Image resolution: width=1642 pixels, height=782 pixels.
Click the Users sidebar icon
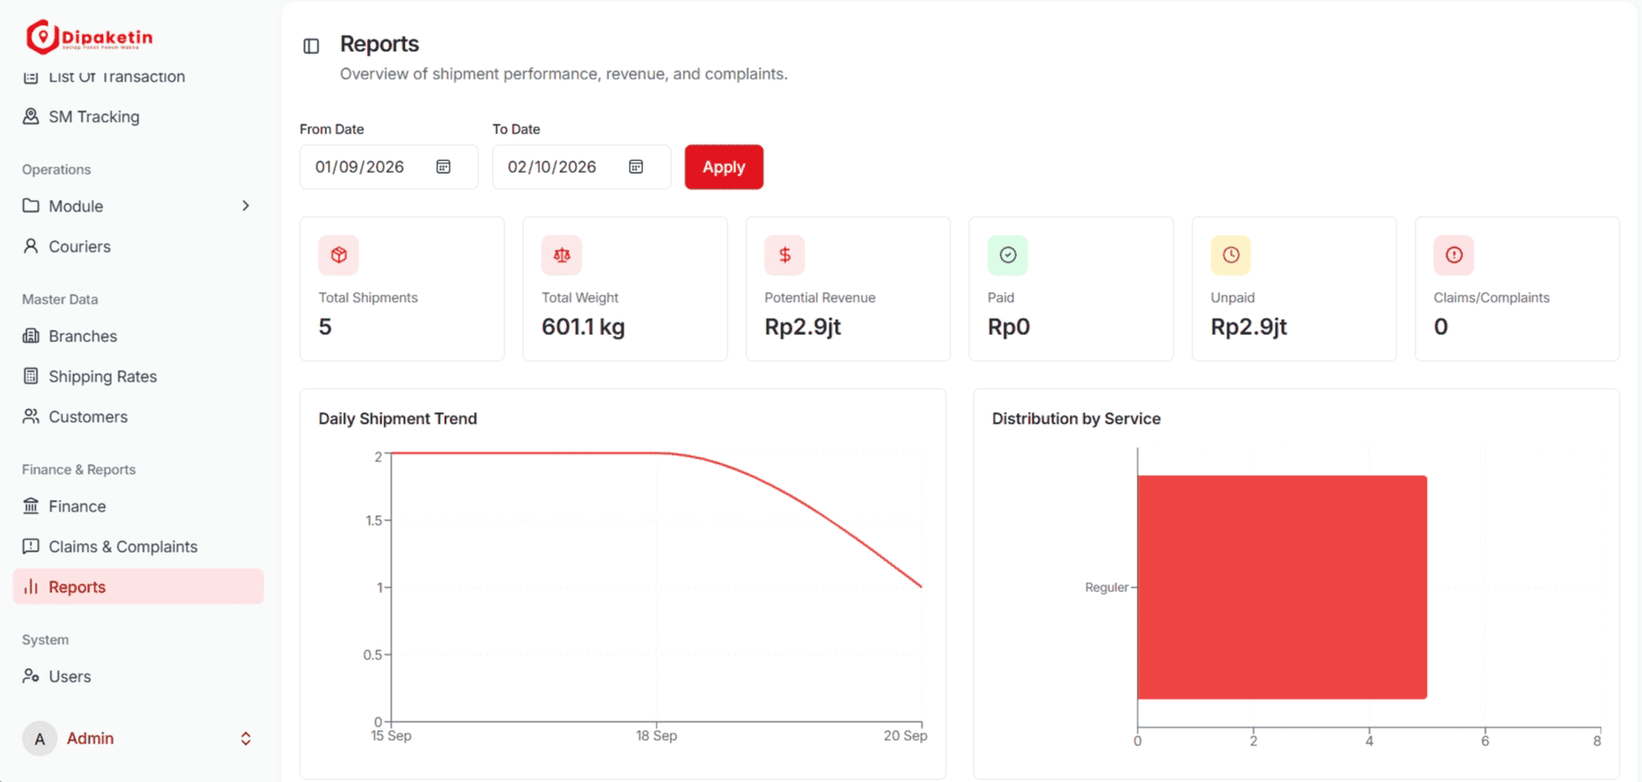pyautogui.click(x=31, y=676)
